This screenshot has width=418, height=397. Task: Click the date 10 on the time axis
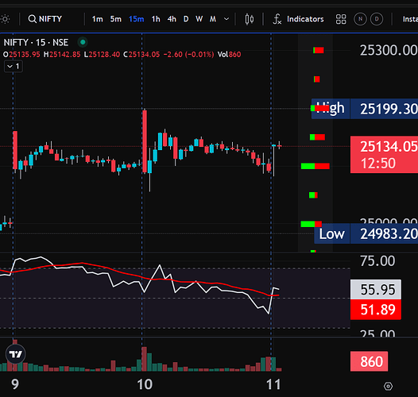(145, 384)
